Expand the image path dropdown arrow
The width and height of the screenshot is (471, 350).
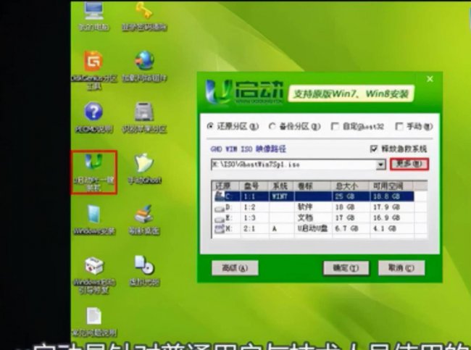(381, 164)
